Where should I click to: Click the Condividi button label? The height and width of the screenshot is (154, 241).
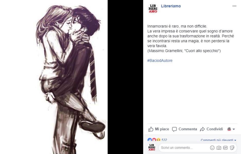(x=215, y=129)
